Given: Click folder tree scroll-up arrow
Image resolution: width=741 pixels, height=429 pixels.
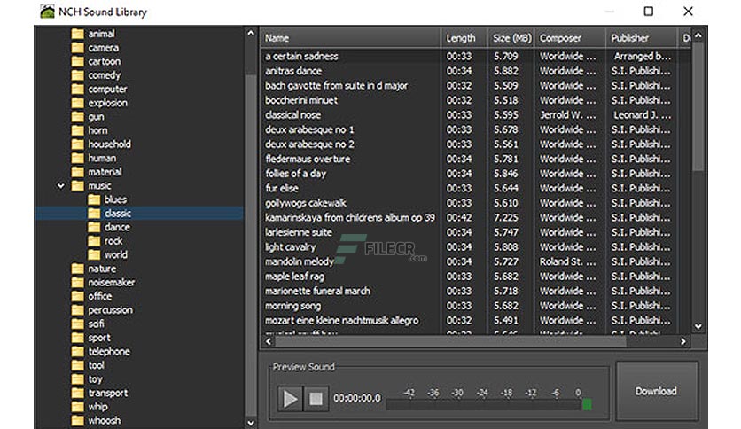Looking at the screenshot, I should click(x=251, y=33).
